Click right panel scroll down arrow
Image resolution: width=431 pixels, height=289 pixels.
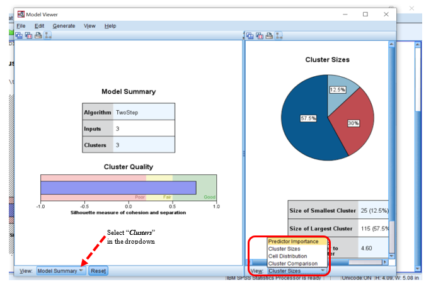(x=391, y=256)
